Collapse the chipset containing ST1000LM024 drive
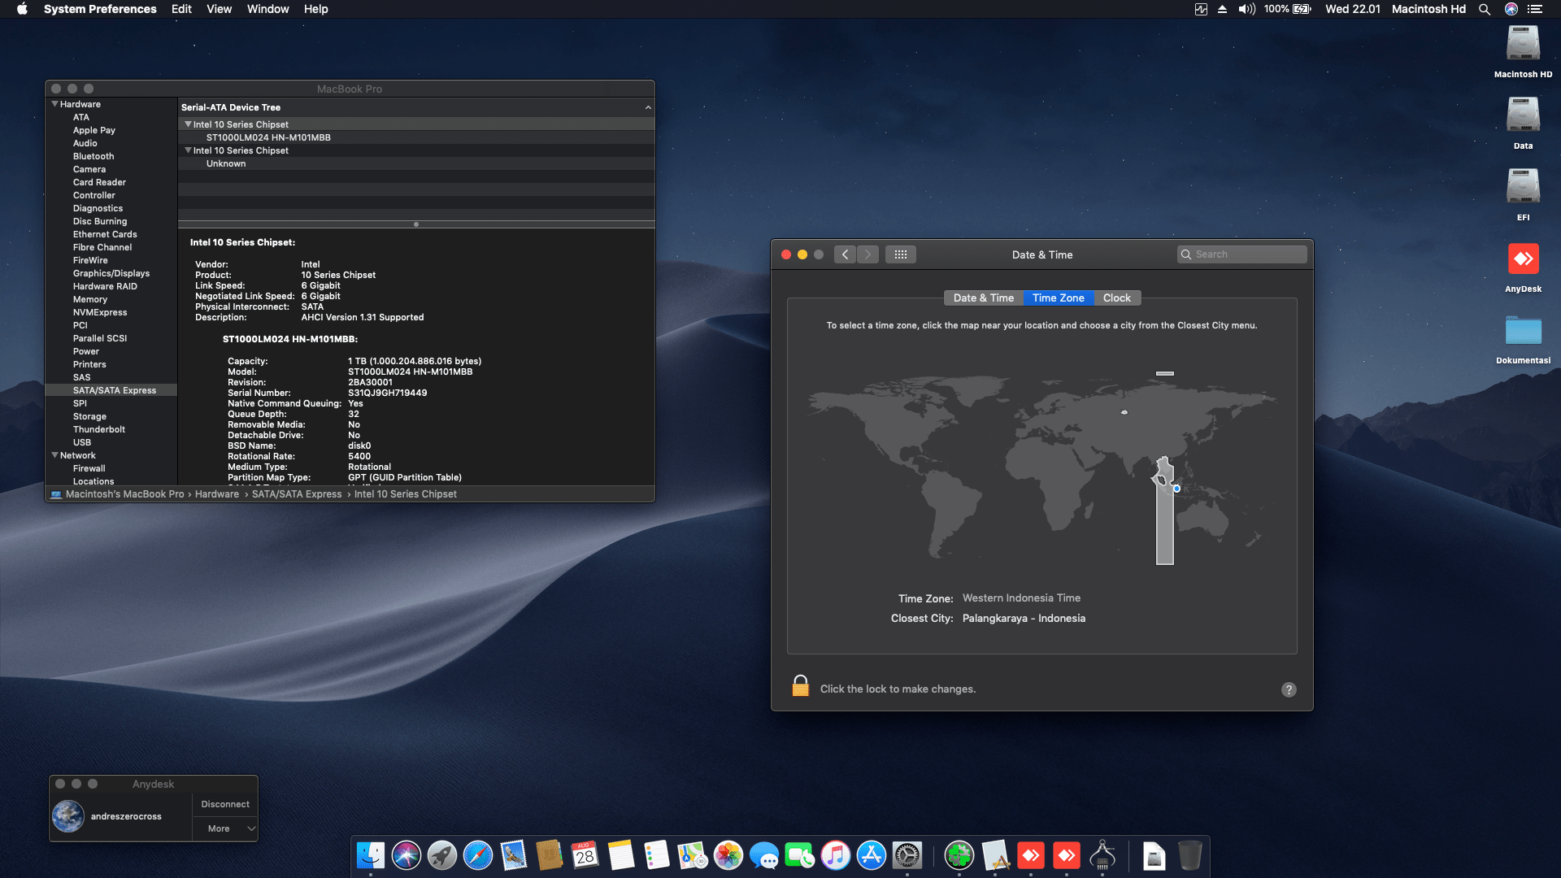 point(189,124)
